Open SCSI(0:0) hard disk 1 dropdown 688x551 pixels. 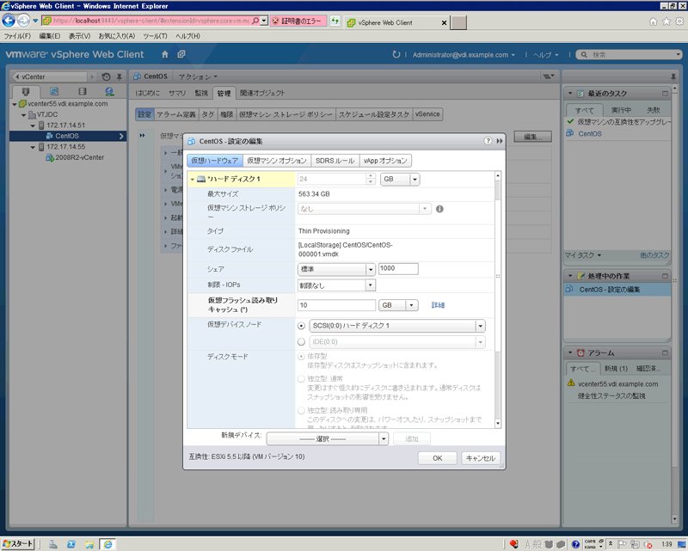pyautogui.click(x=397, y=326)
